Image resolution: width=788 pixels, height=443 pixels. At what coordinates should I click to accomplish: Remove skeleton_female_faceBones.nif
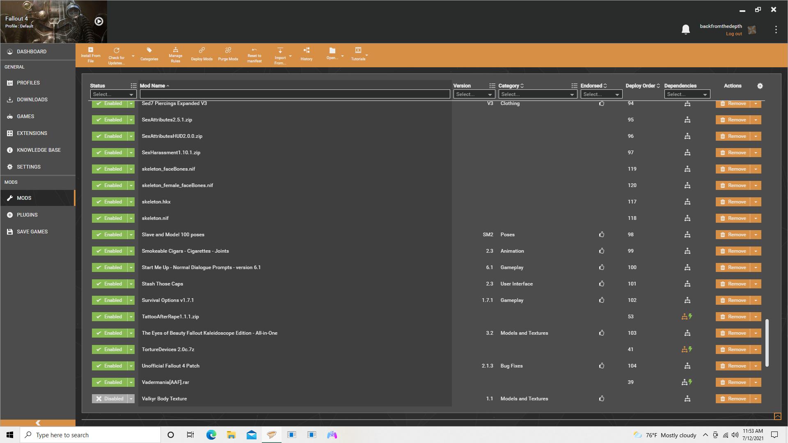[733, 185]
